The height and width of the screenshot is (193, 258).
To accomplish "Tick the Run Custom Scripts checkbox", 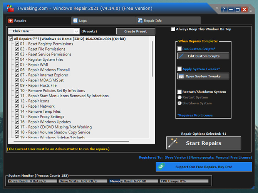I will [x=179, y=49].
